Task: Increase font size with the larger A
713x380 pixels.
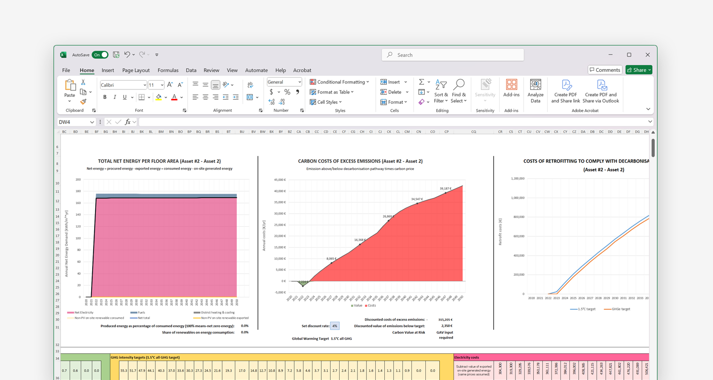Action: point(170,85)
